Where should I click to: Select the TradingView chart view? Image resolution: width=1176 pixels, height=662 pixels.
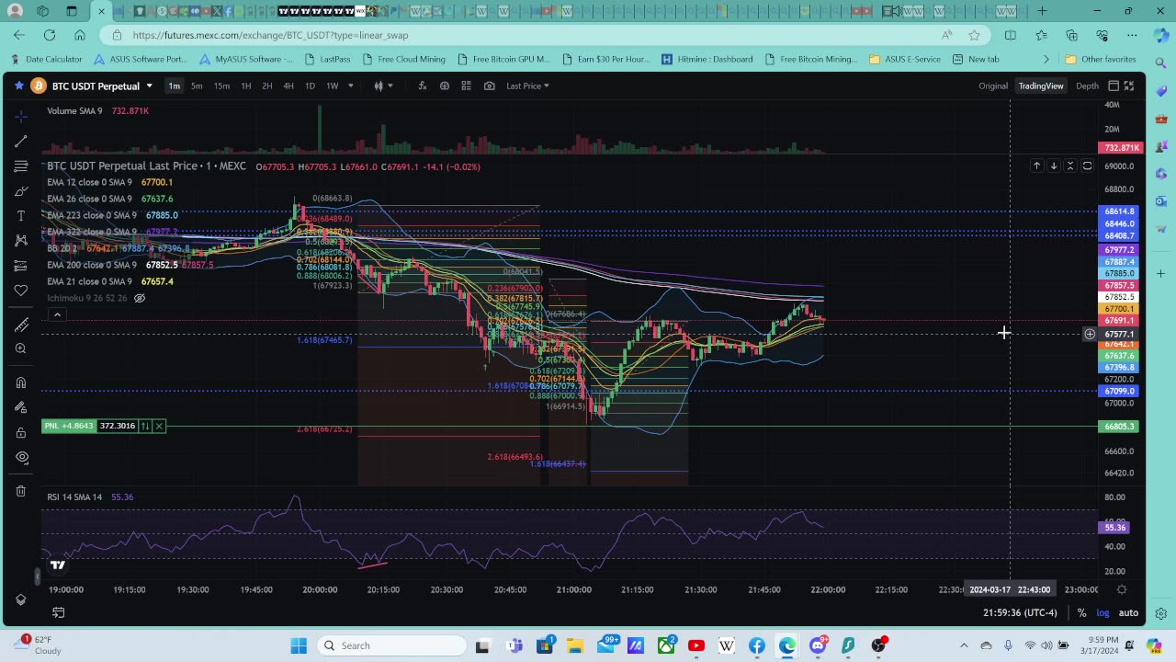point(1041,86)
